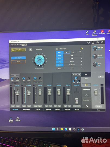This screenshot has width=110, height=147.
Task: Click the Solo button on Line In channel
Action: pyautogui.click(x=40, y=106)
